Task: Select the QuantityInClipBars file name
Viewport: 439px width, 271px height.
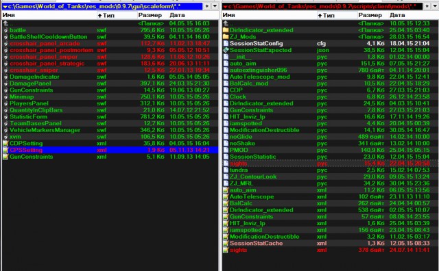Action: pyautogui.click(x=36, y=110)
